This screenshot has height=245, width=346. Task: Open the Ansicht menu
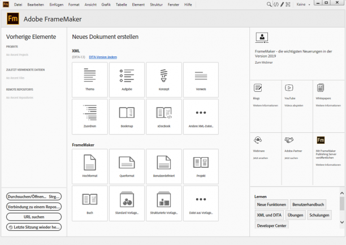click(90, 5)
